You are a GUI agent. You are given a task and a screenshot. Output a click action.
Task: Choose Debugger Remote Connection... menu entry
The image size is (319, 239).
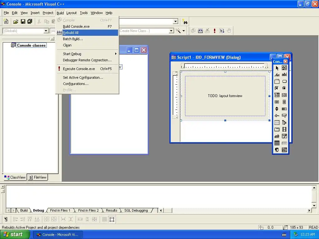[87, 60]
